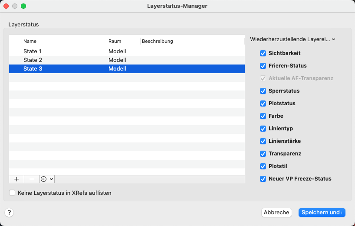Toggle the Sichtbarkeit checkbox
This screenshot has width=355, height=226.
263,53
